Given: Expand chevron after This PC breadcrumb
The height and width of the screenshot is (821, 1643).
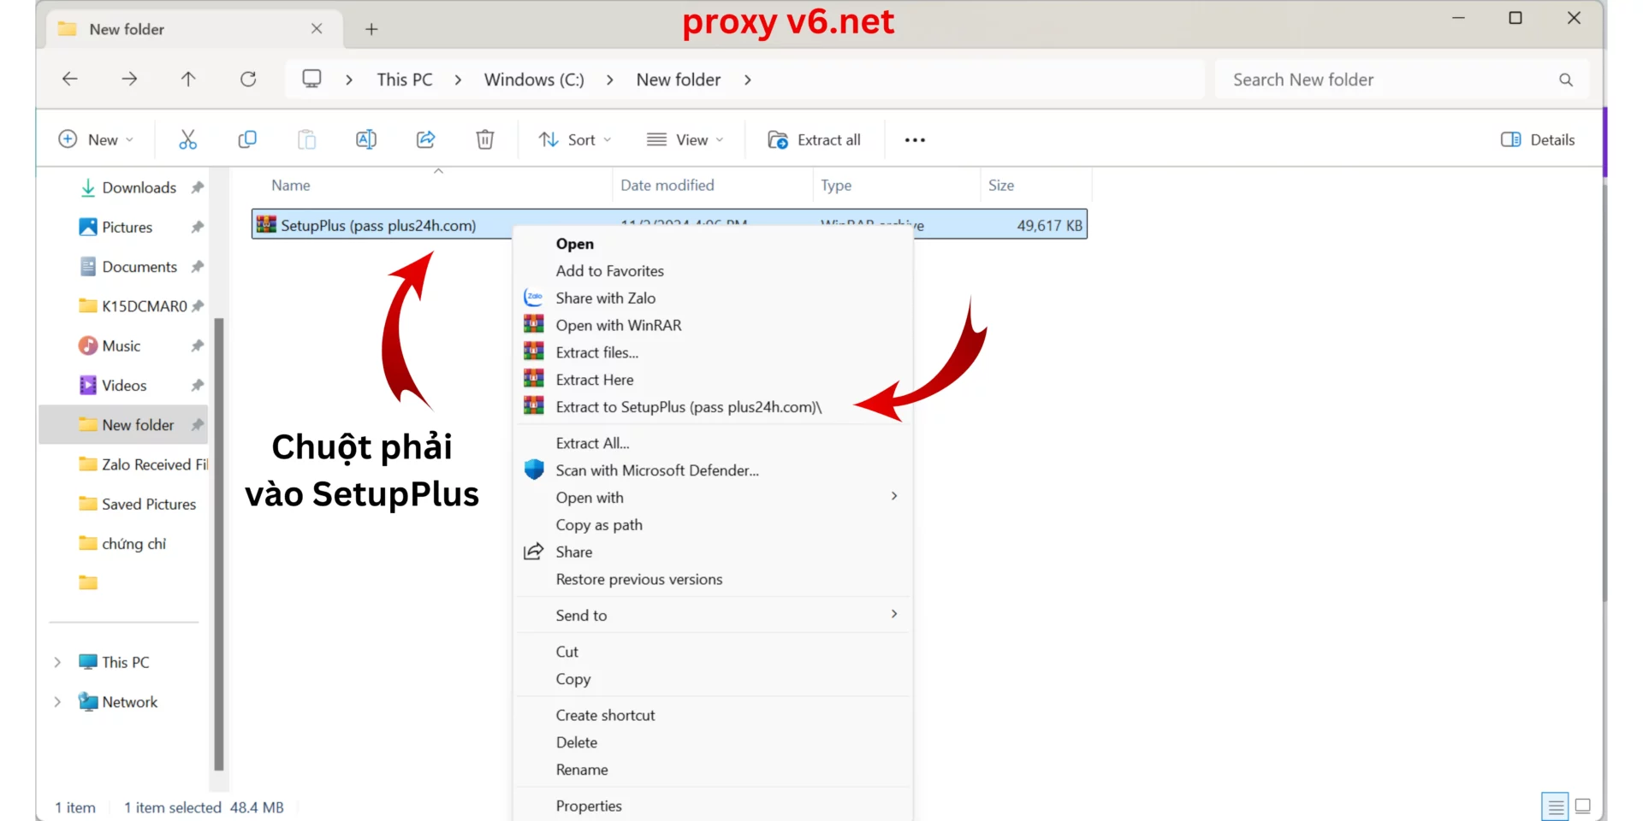Looking at the screenshot, I should click(x=458, y=80).
